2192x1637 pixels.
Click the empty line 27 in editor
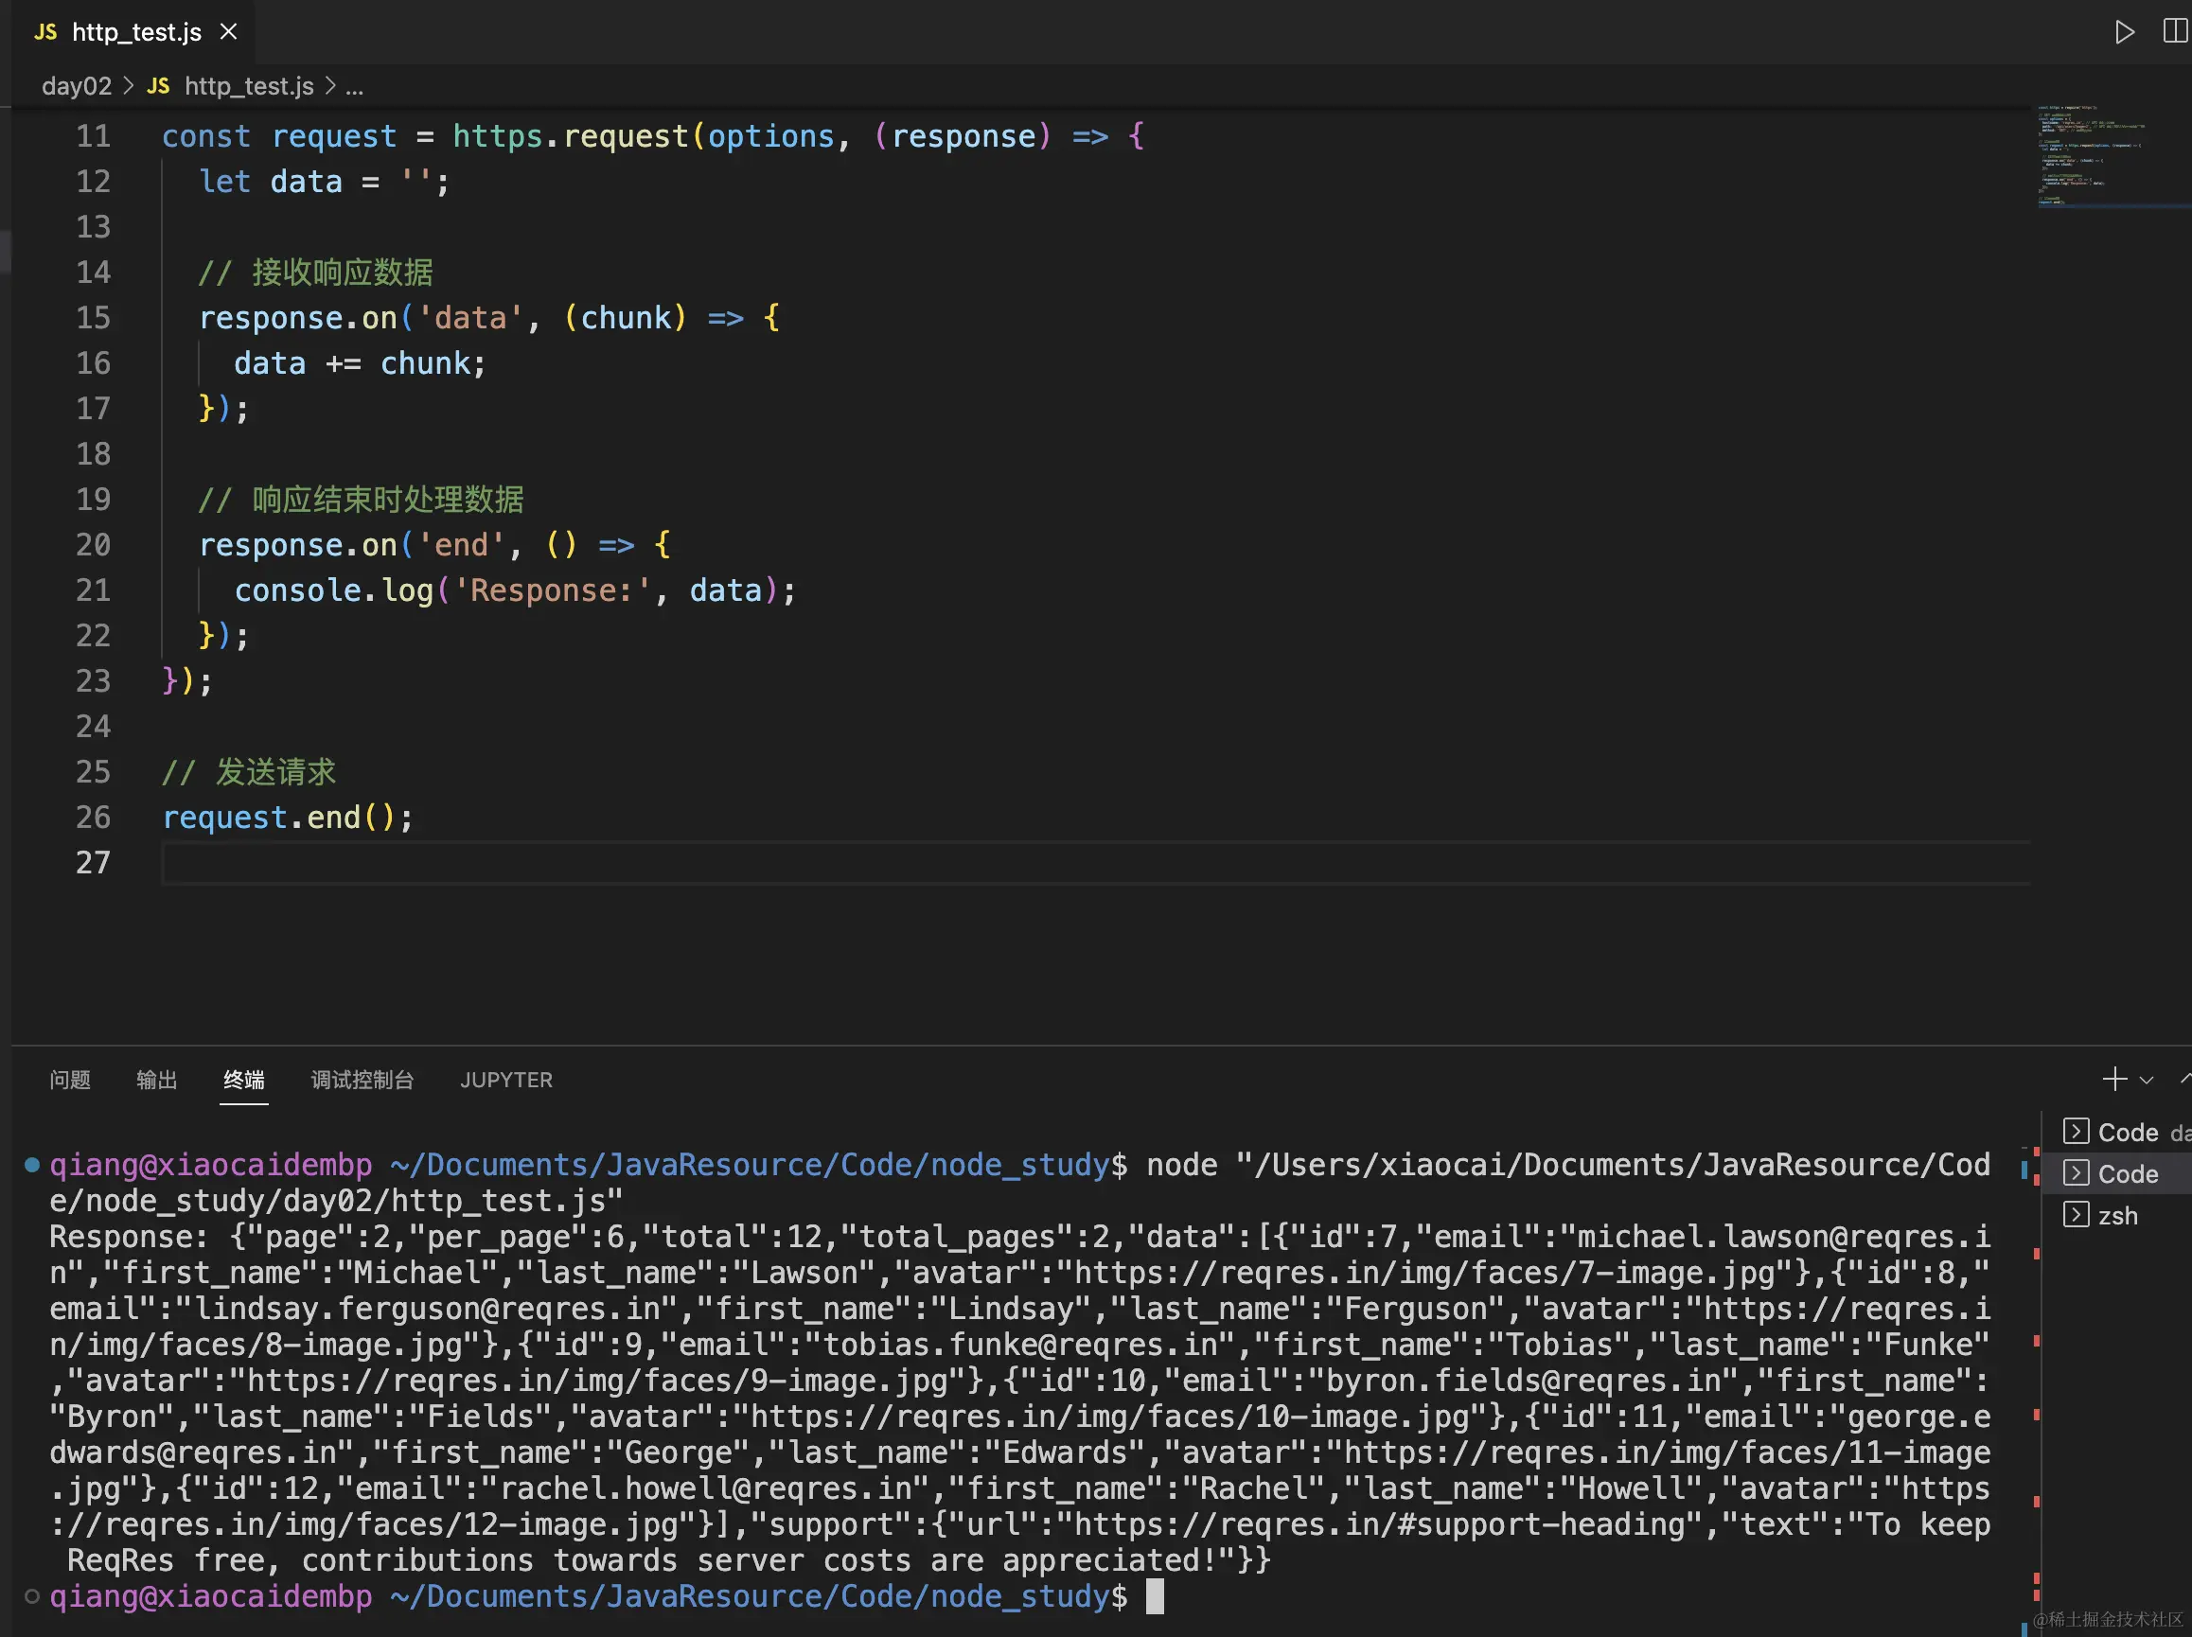pyautogui.click(x=793, y=863)
